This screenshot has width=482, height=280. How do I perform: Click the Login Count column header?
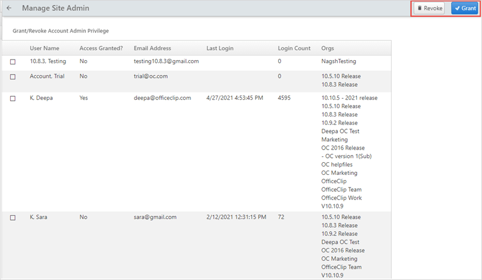point(294,48)
